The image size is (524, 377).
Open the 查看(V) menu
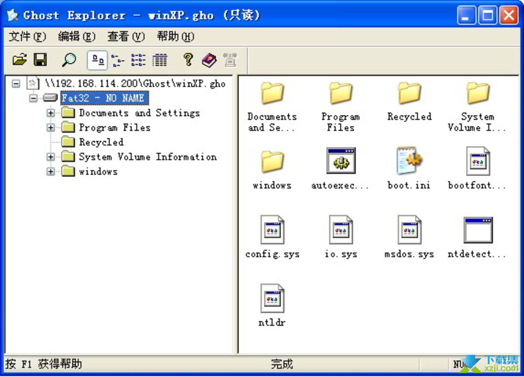pyautogui.click(x=126, y=37)
